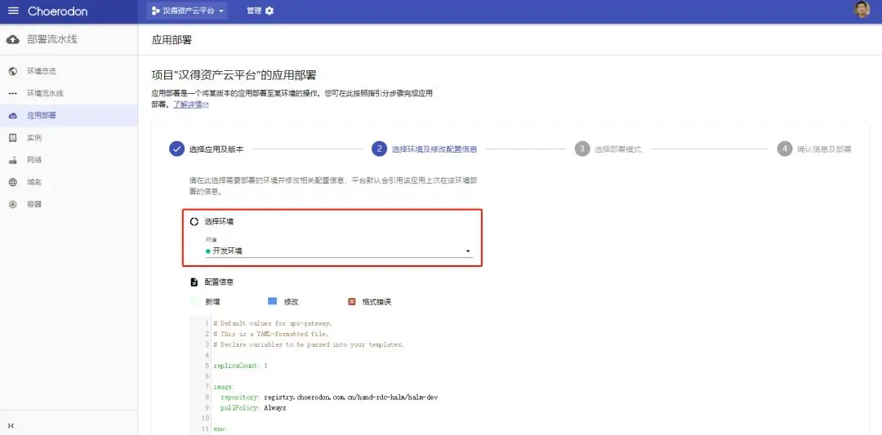Screen dimensions: 882x435
Task: Click the repository line in the YAML editor
Action: 329,397
